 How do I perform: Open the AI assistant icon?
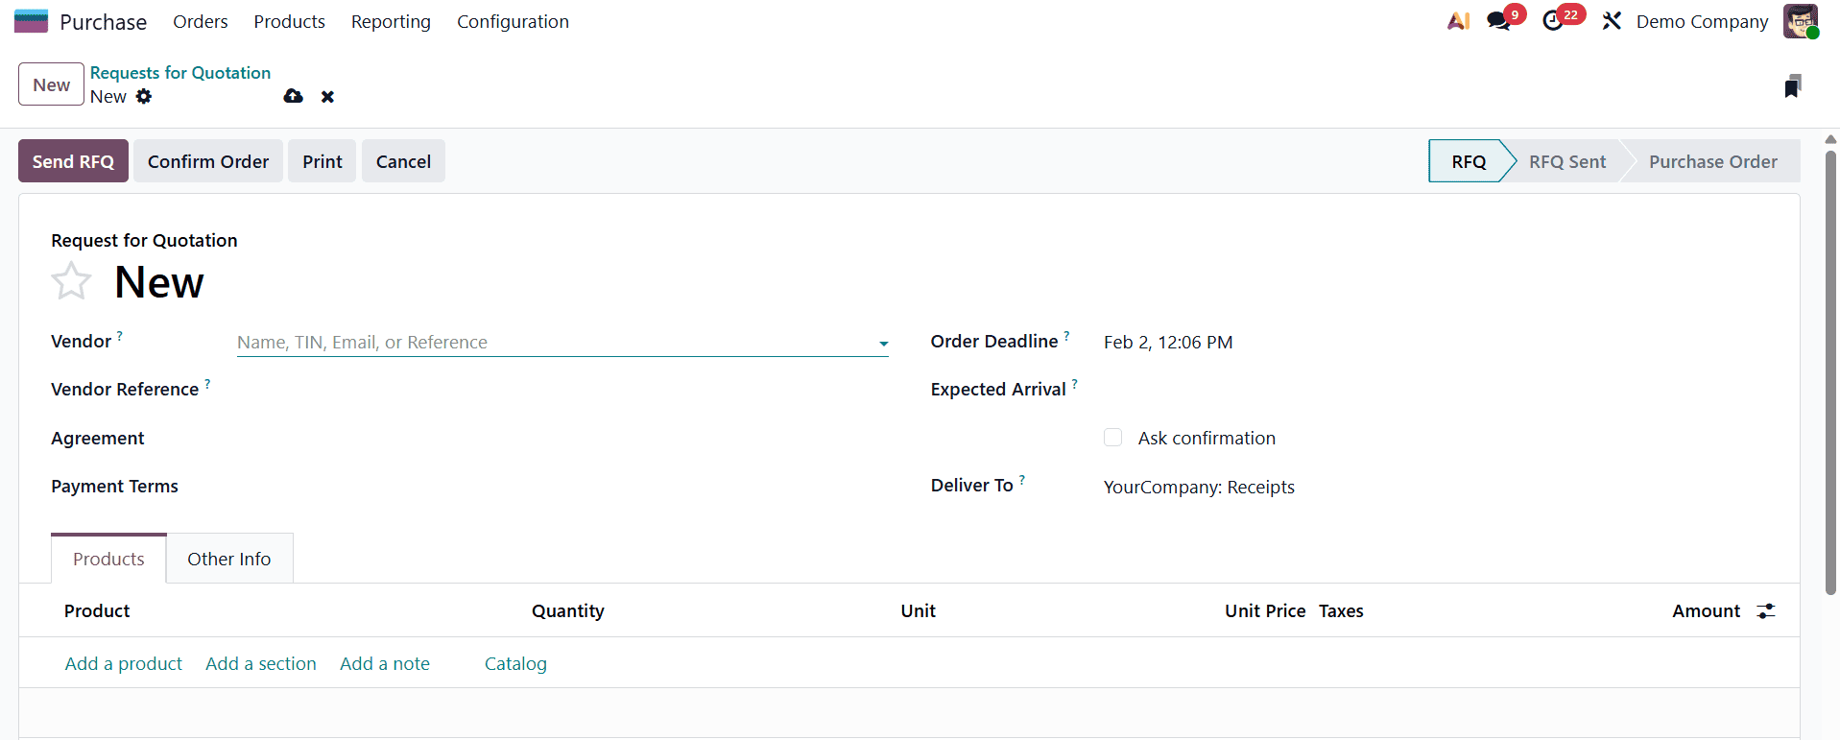point(1457,20)
